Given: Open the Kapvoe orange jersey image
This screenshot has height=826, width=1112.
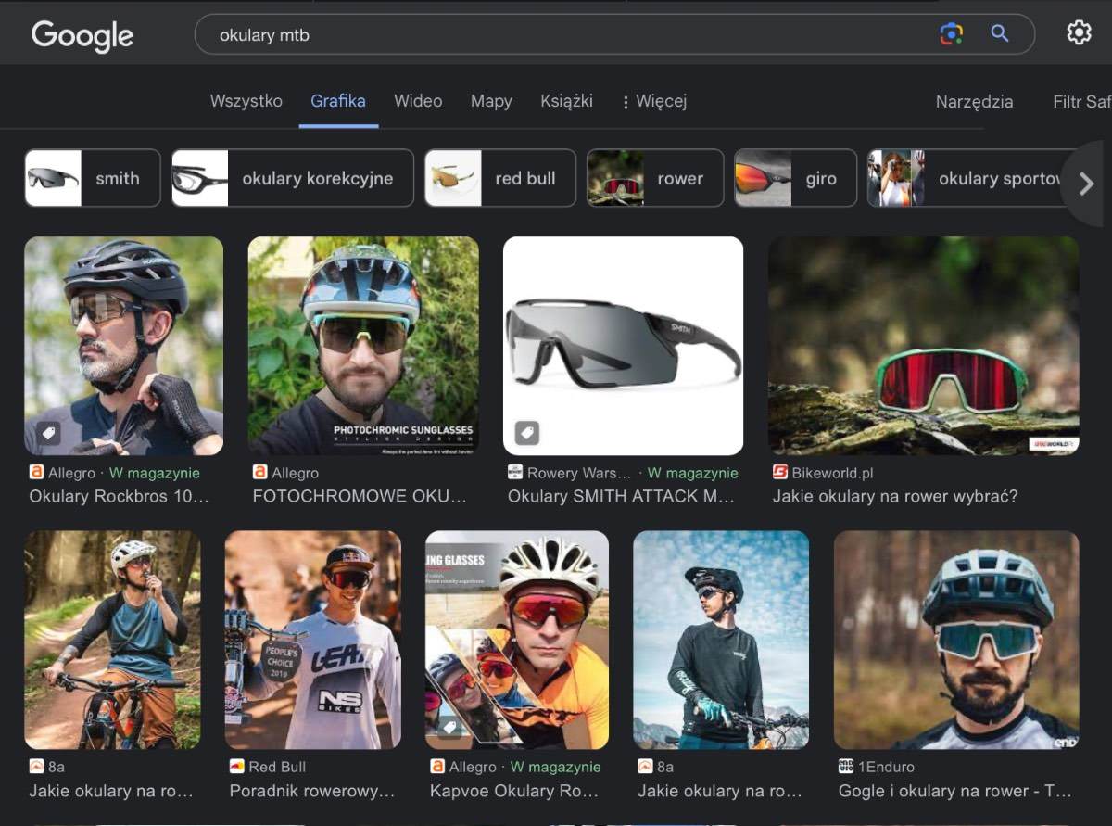Looking at the screenshot, I should (x=517, y=640).
